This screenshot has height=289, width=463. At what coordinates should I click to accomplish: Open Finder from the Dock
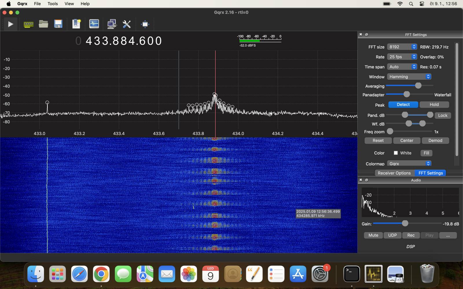[36, 274]
